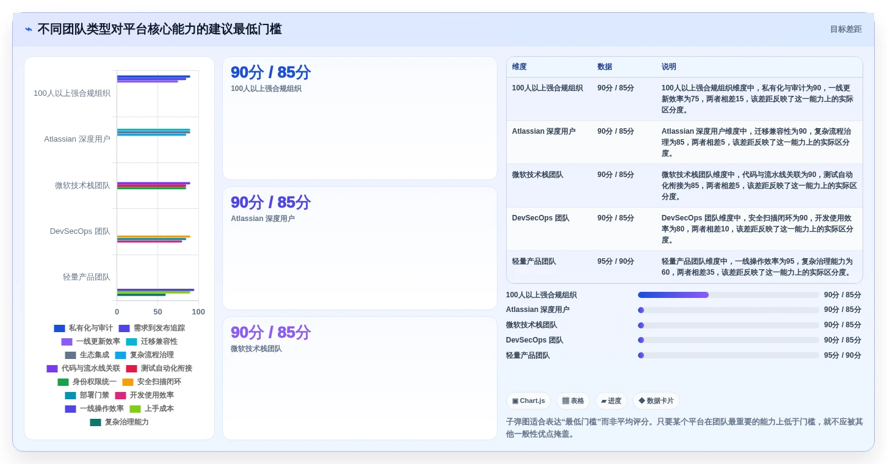This screenshot has width=887, height=464.
Task: Toggle 一线更新效率 legend entry
Action: (91, 342)
